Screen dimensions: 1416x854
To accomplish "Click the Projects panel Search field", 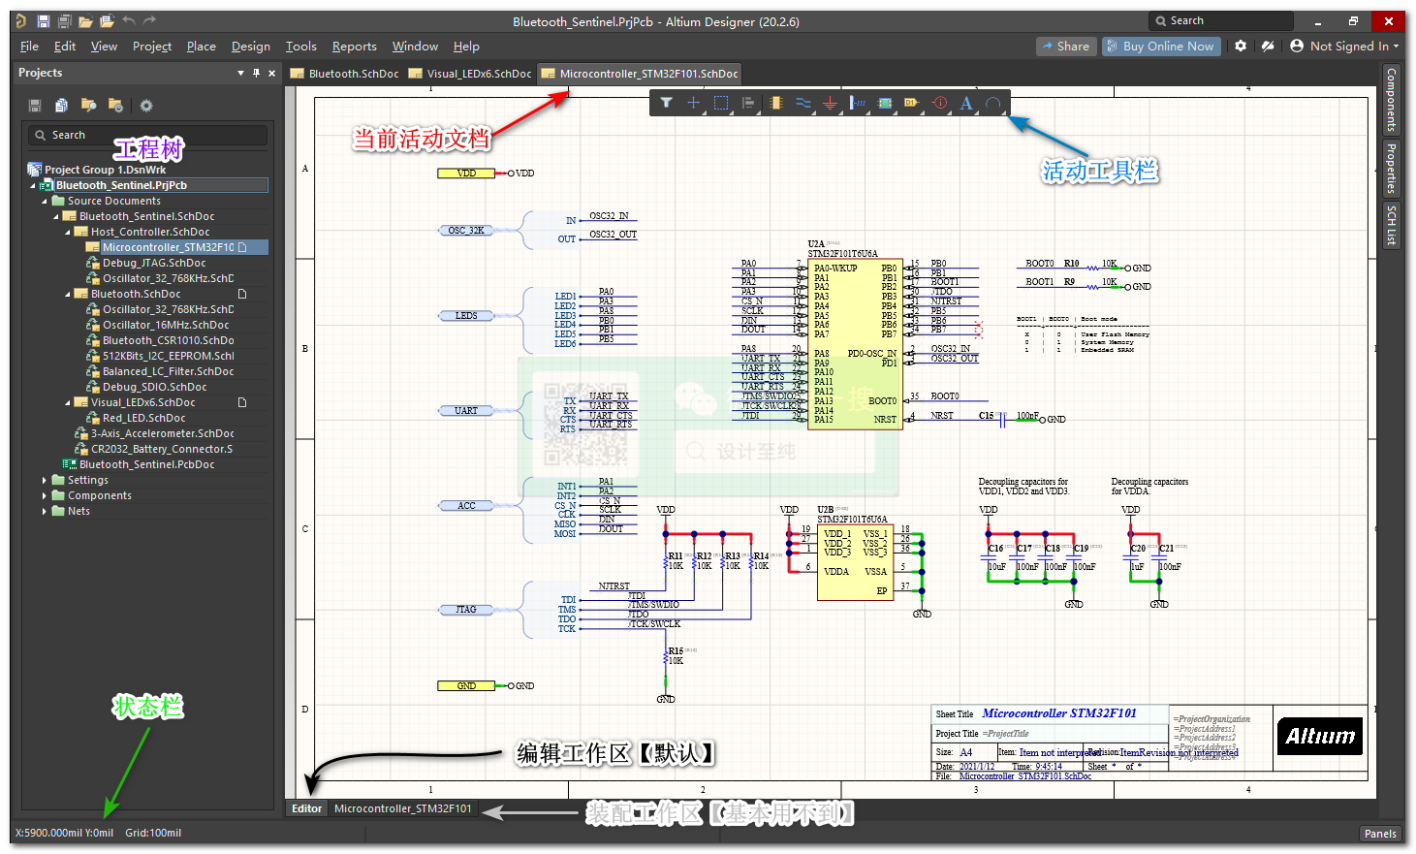I will (x=148, y=135).
